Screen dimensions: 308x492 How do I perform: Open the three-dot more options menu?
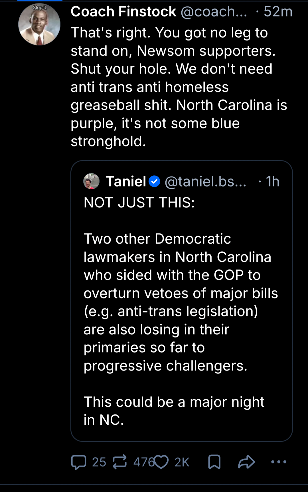pyautogui.click(x=279, y=462)
